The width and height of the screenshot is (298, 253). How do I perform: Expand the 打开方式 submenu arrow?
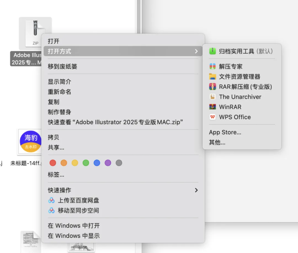(196, 51)
